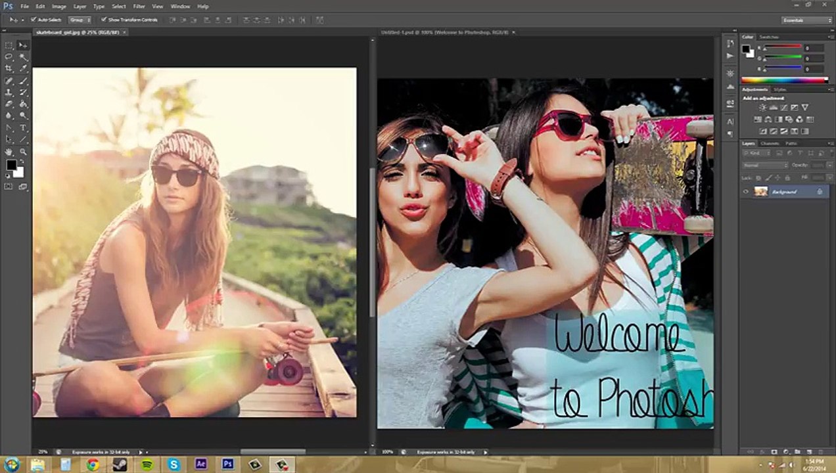Select the Hand tool
The height and width of the screenshot is (473, 836).
pyautogui.click(x=9, y=152)
